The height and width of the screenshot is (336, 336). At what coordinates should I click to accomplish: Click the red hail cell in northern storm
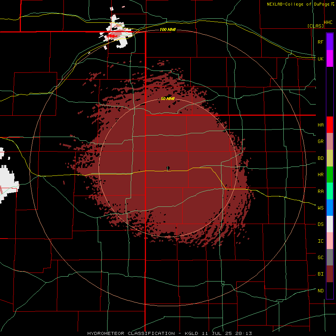pos(112,35)
